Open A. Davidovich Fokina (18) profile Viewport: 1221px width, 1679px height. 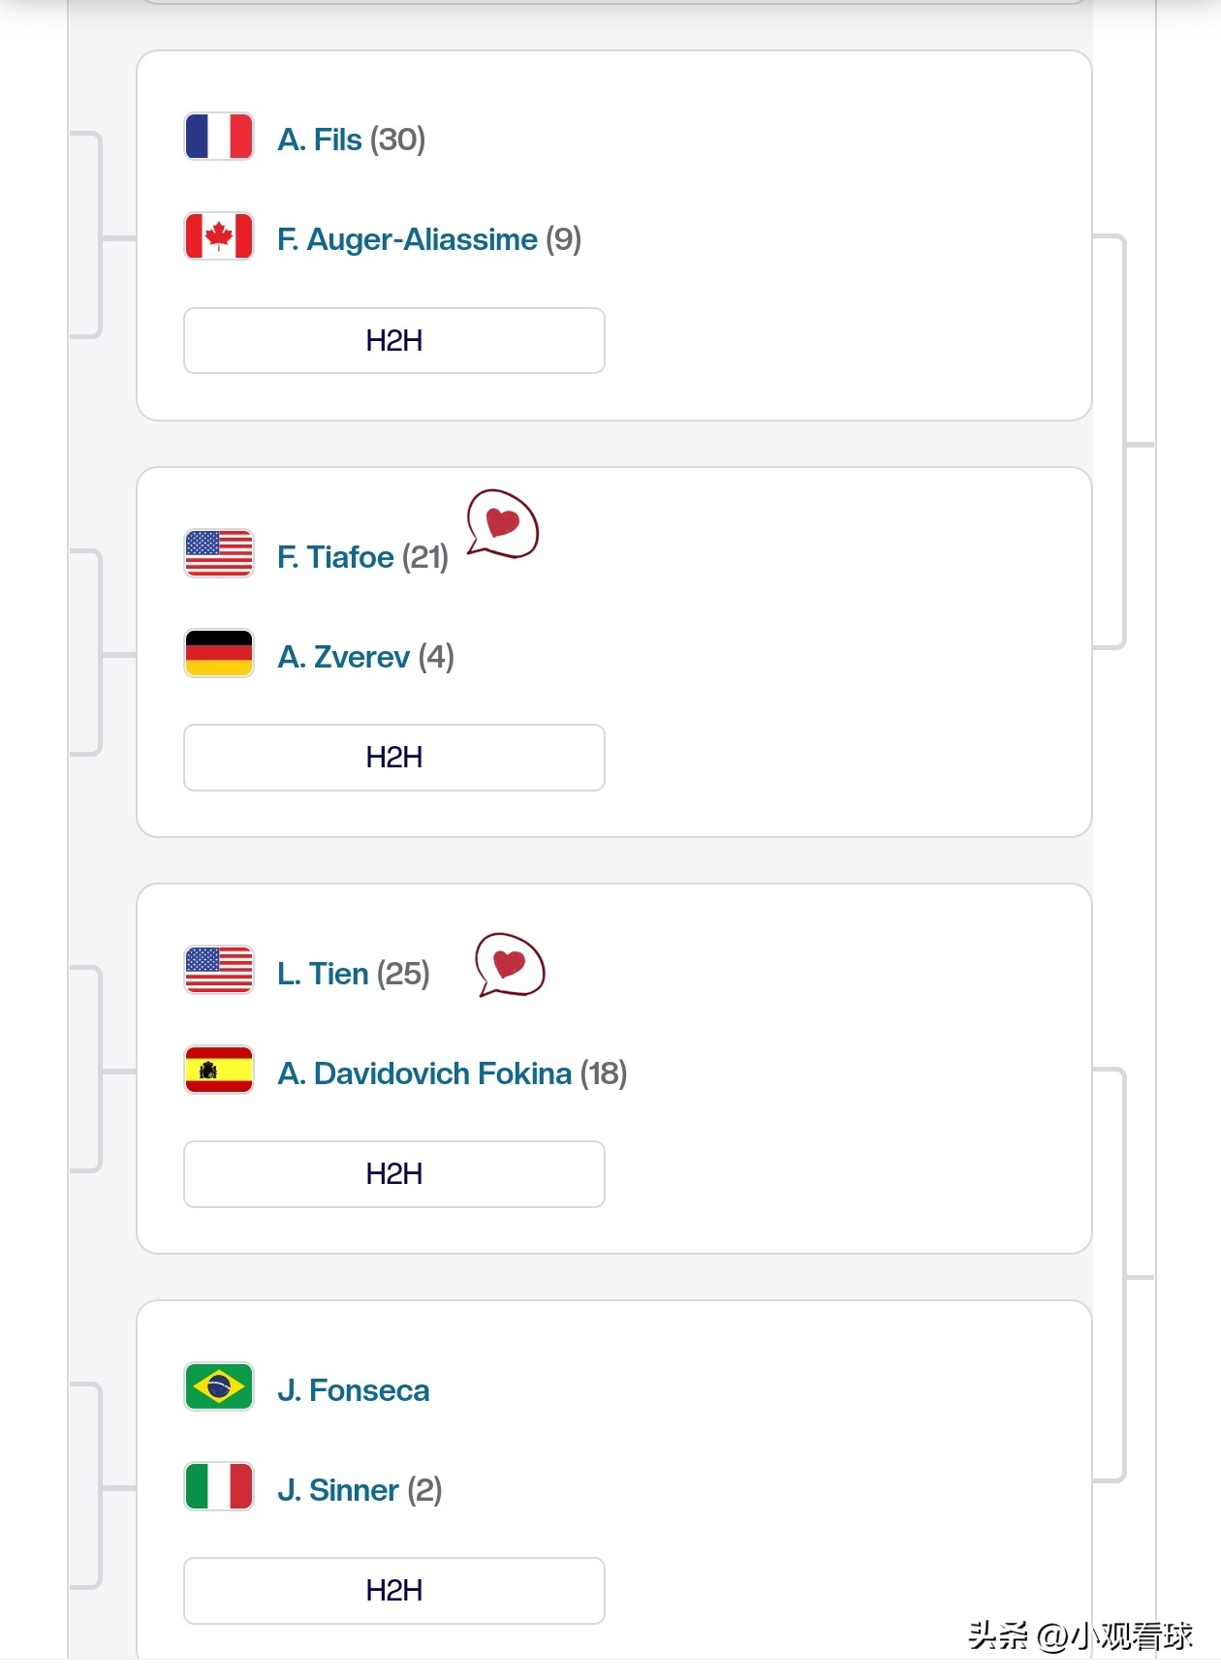[452, 1073]
